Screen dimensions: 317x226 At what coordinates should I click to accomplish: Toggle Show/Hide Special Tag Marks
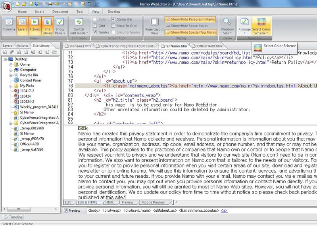[191, 32]
